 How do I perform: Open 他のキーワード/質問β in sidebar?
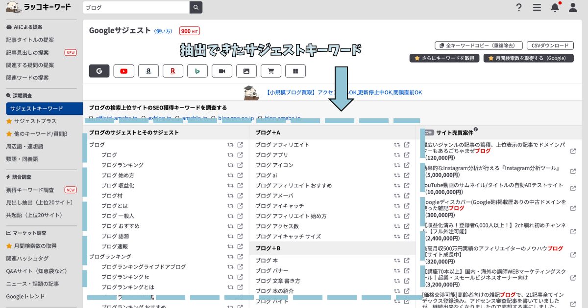(37, 133)
